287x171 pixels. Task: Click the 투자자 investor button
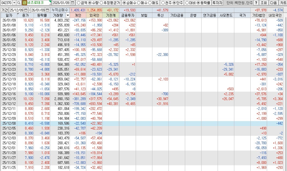[x=218, y=3]
